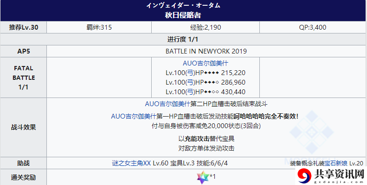367x185 pixels.
Task: Open the 谜之女主角XX support servant link
Action: (131, 163)
